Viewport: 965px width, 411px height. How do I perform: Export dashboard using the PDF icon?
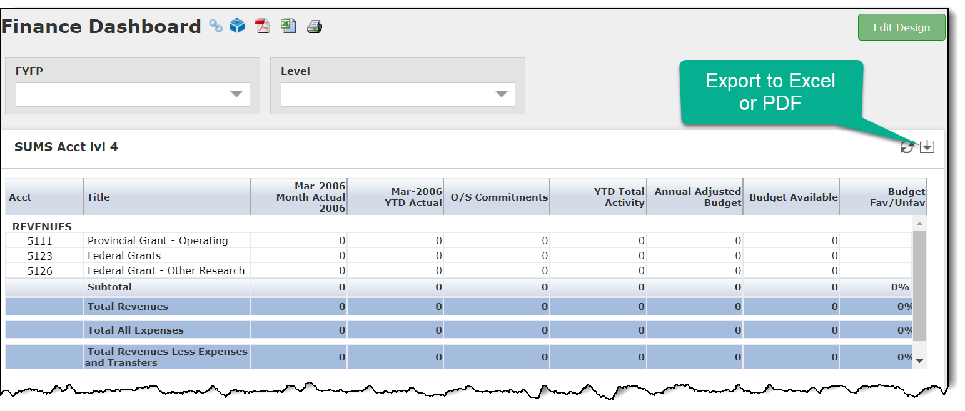[262, 26]
